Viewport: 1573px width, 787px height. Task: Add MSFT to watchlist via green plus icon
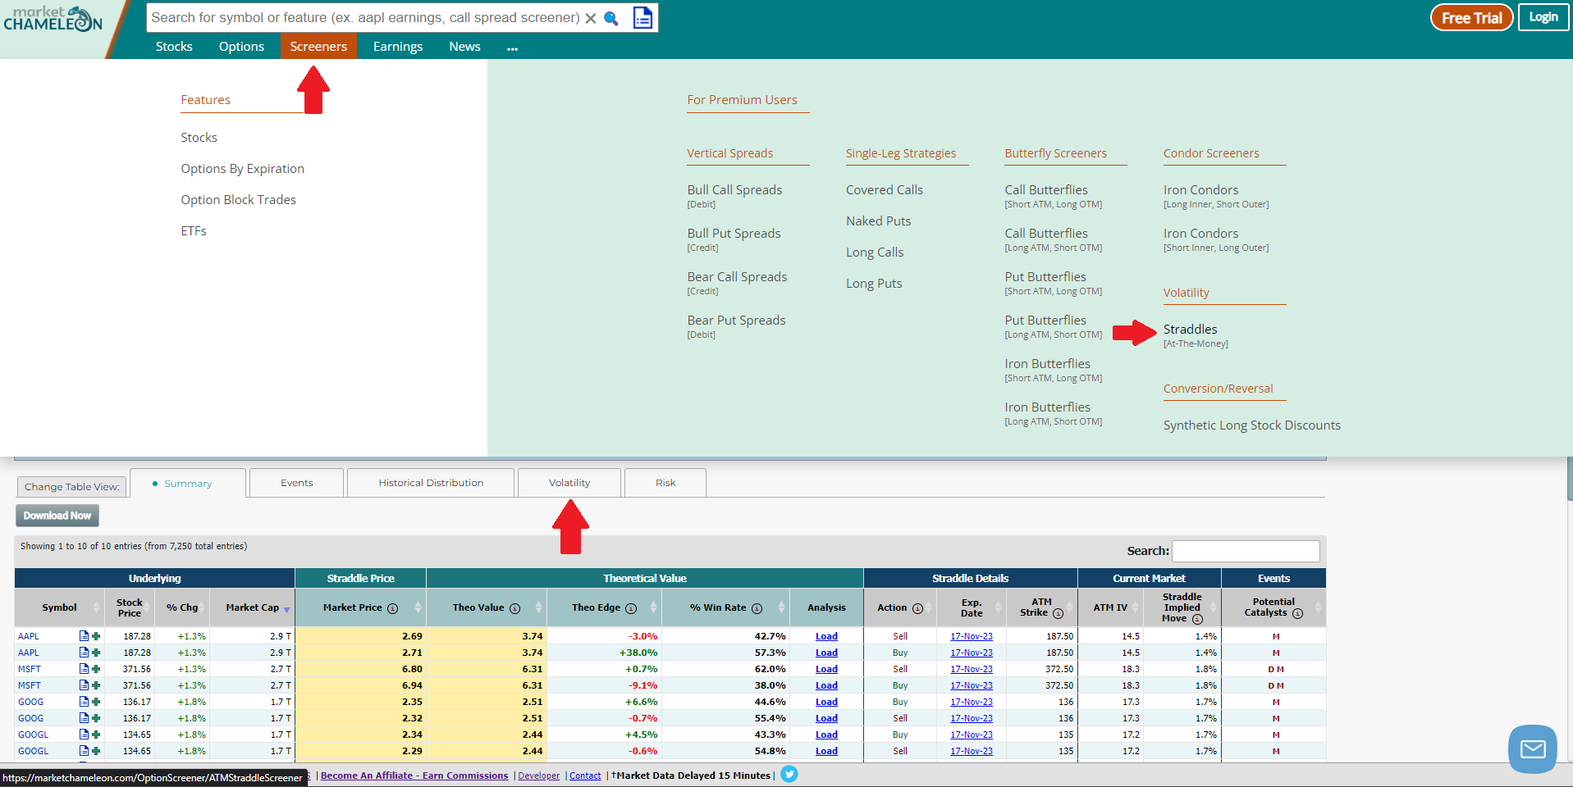click(96, 668)
